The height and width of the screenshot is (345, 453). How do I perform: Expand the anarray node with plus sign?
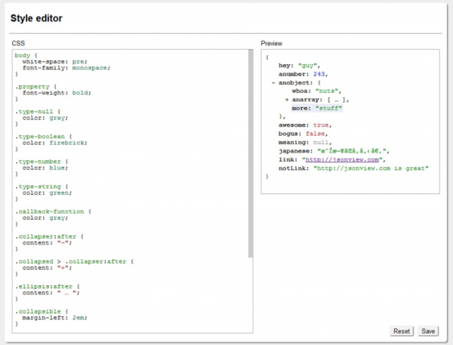click(x=287, y=100)
